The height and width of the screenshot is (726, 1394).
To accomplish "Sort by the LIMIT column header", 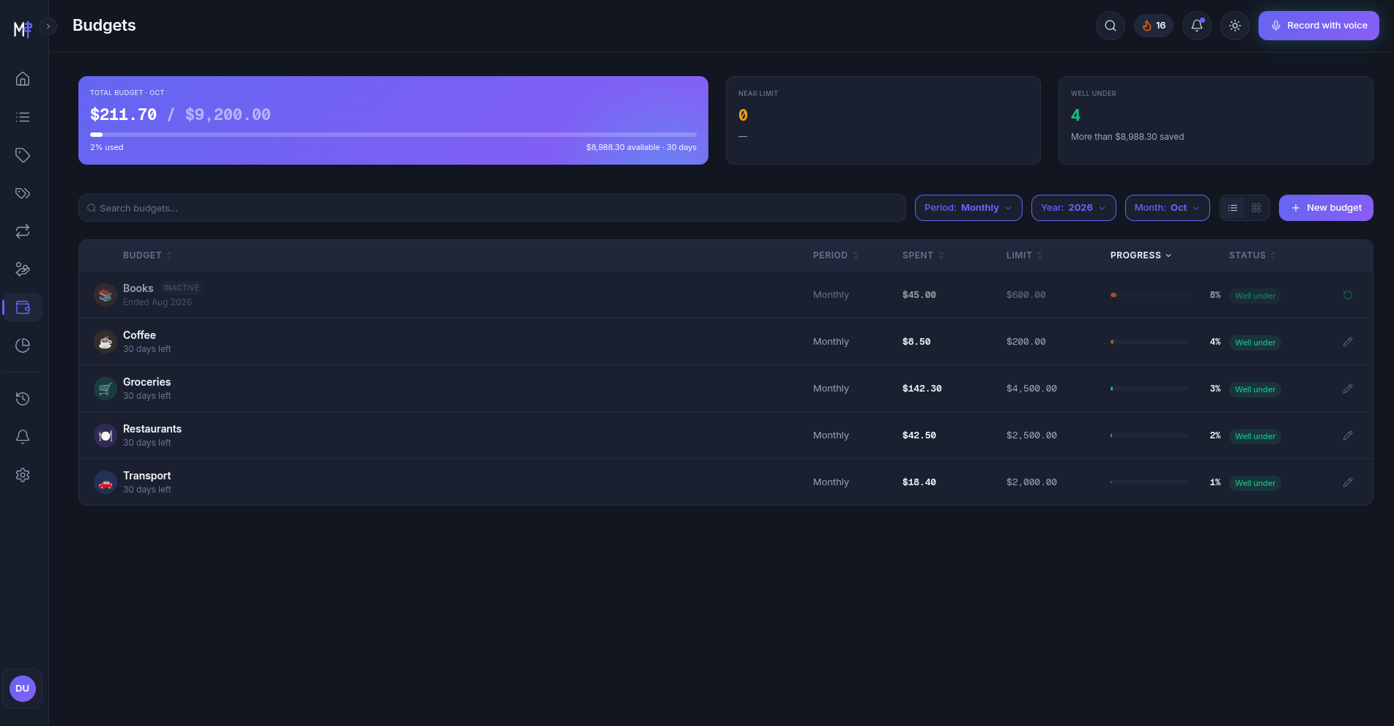I will click(1024, 255).
